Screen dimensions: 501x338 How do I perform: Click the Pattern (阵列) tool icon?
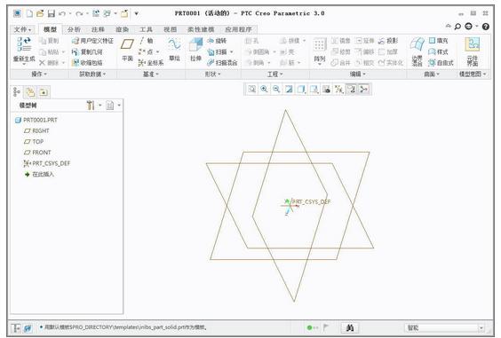pos(320,51)
